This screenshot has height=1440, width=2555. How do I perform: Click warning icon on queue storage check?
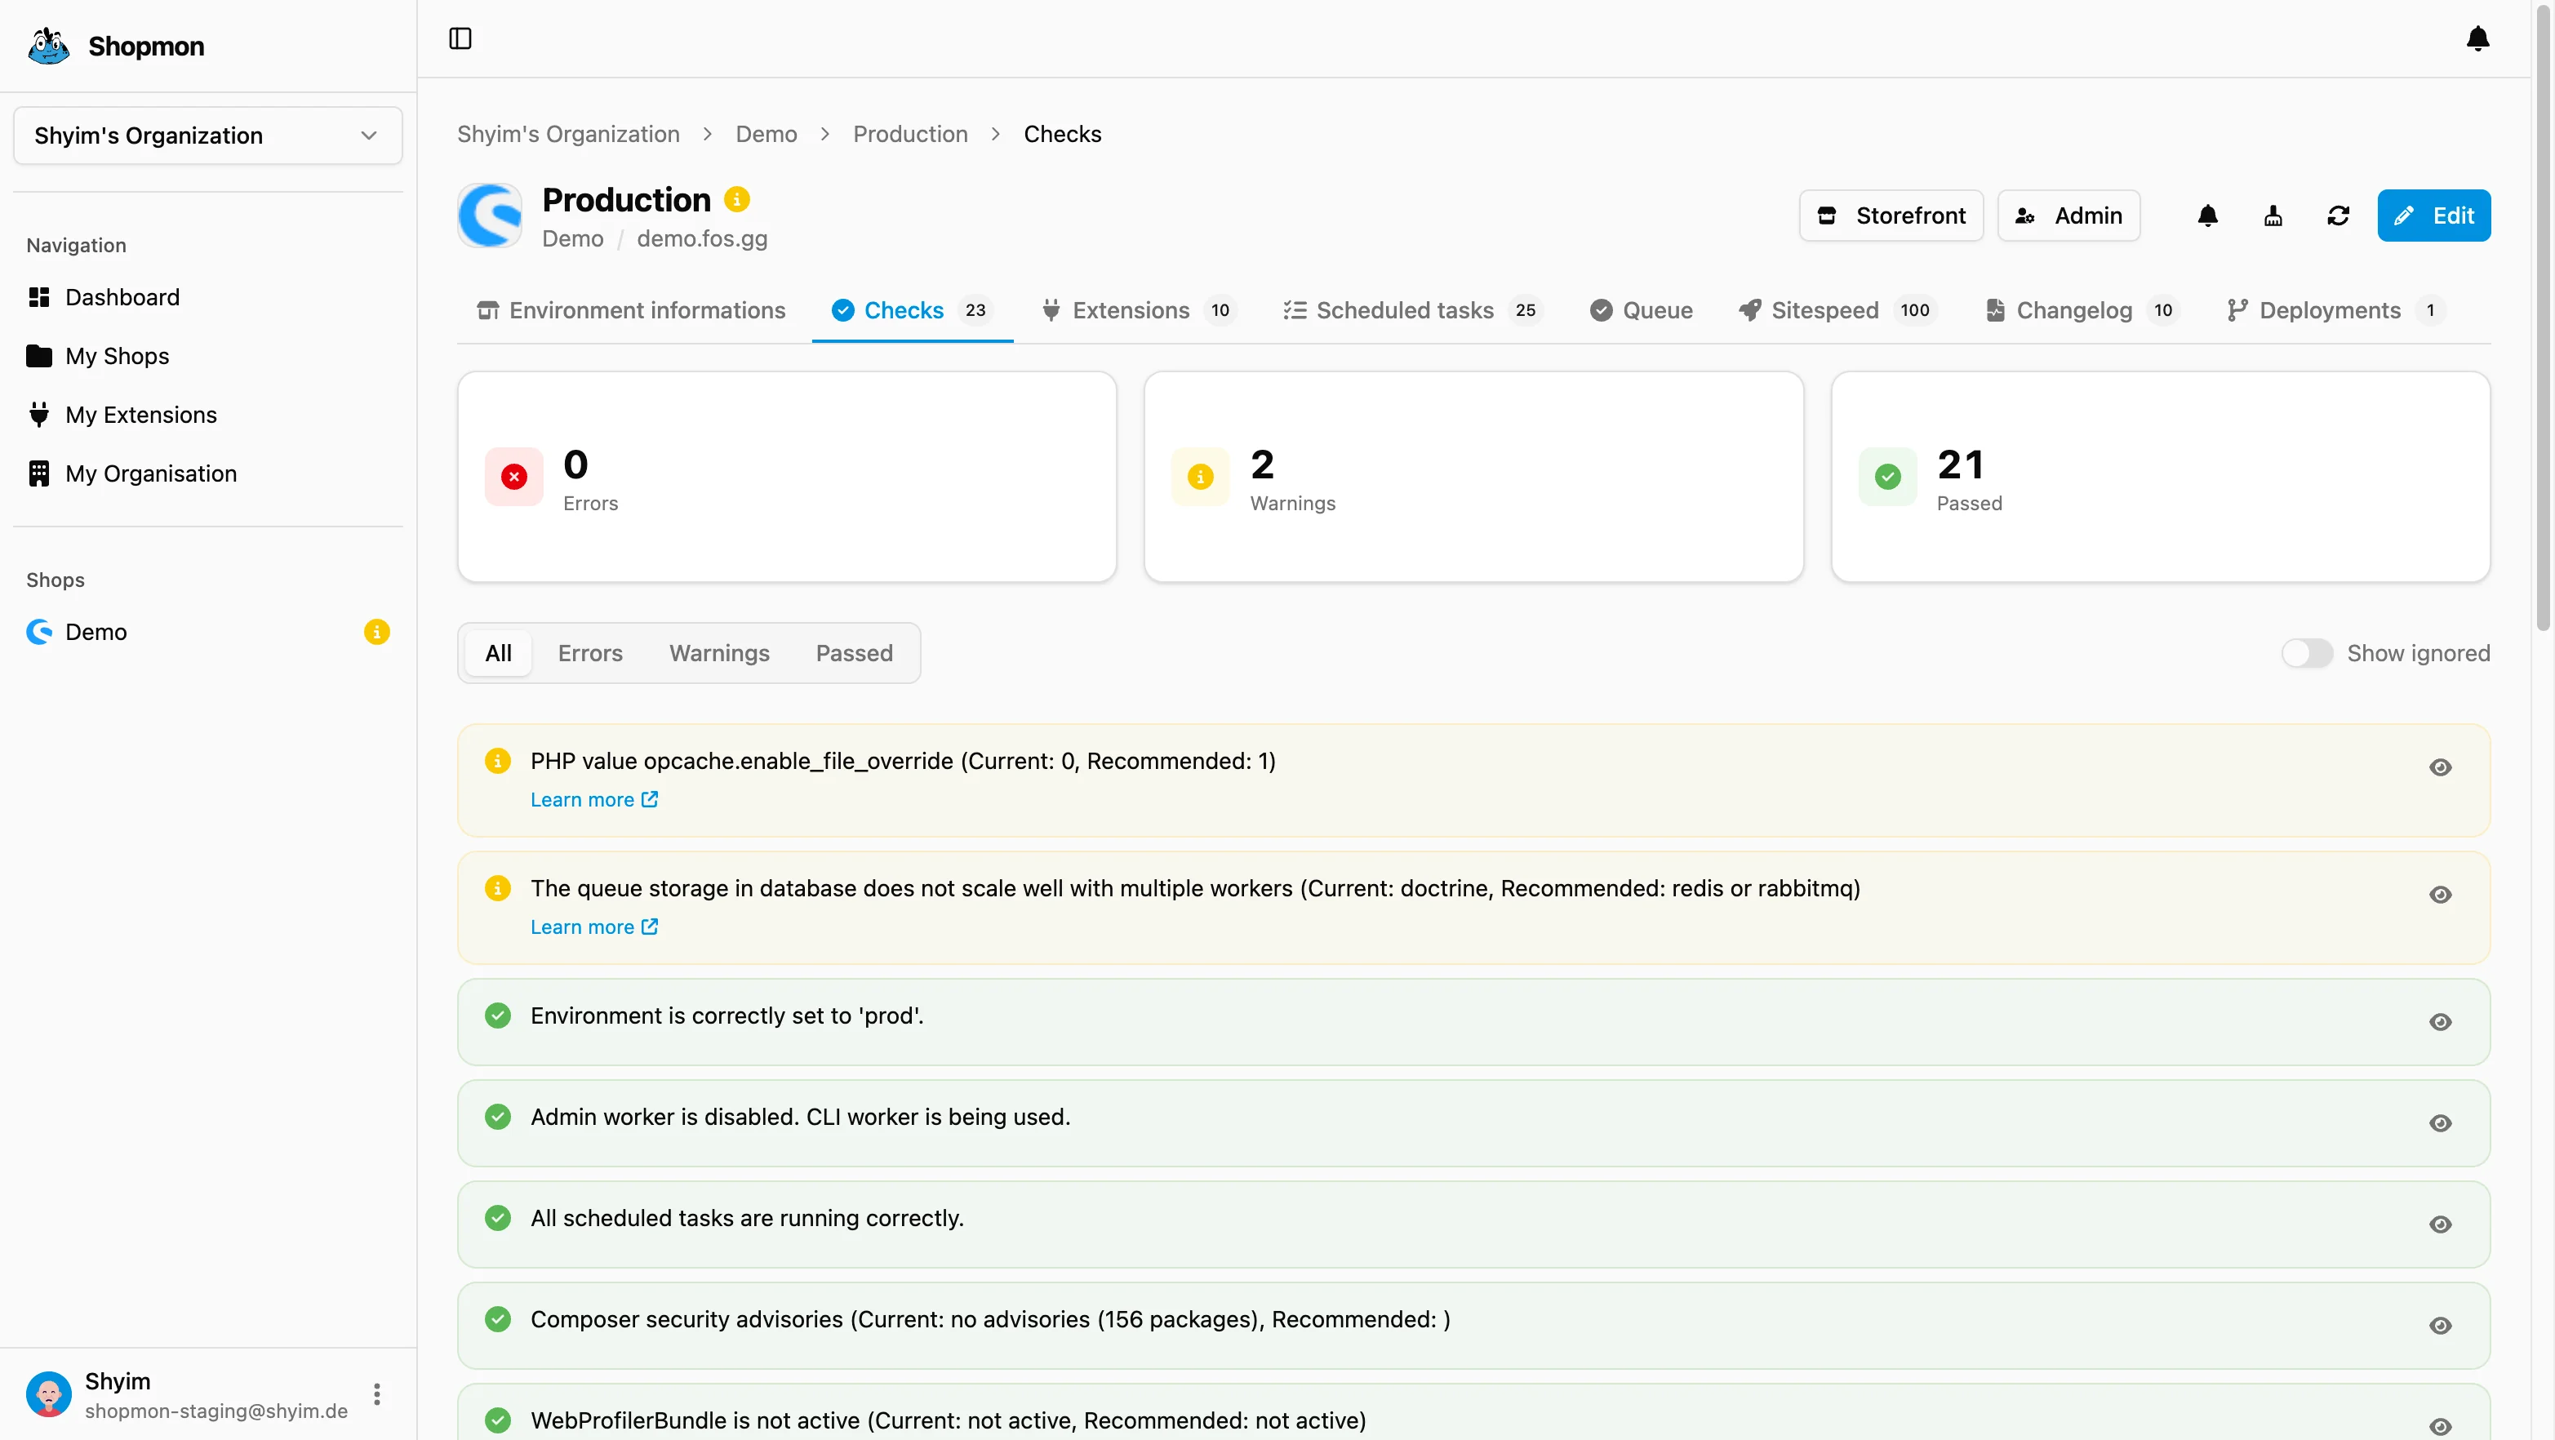pyautogui.click(x=498, y=887)
